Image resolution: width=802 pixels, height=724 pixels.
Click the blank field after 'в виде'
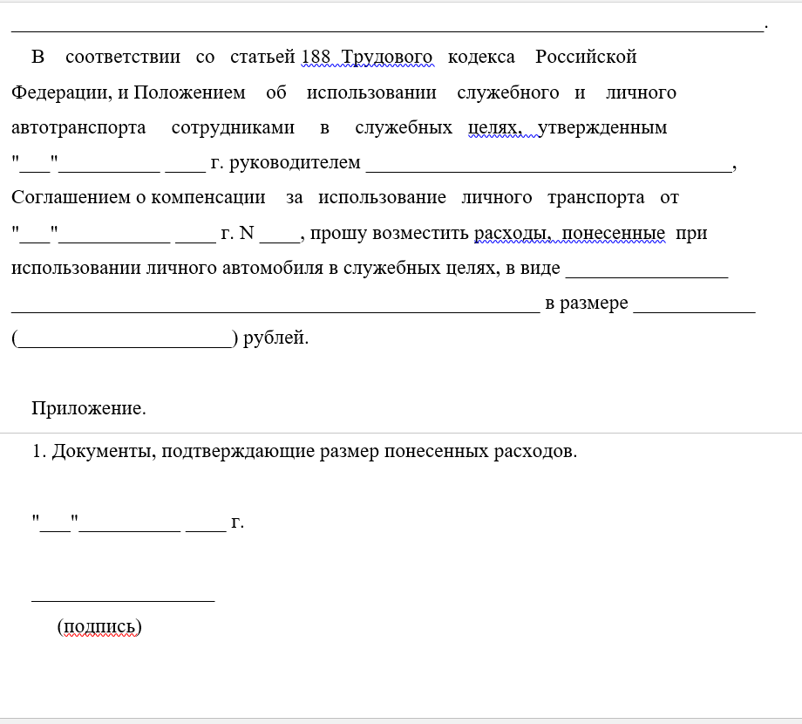(x=646, y=269)
